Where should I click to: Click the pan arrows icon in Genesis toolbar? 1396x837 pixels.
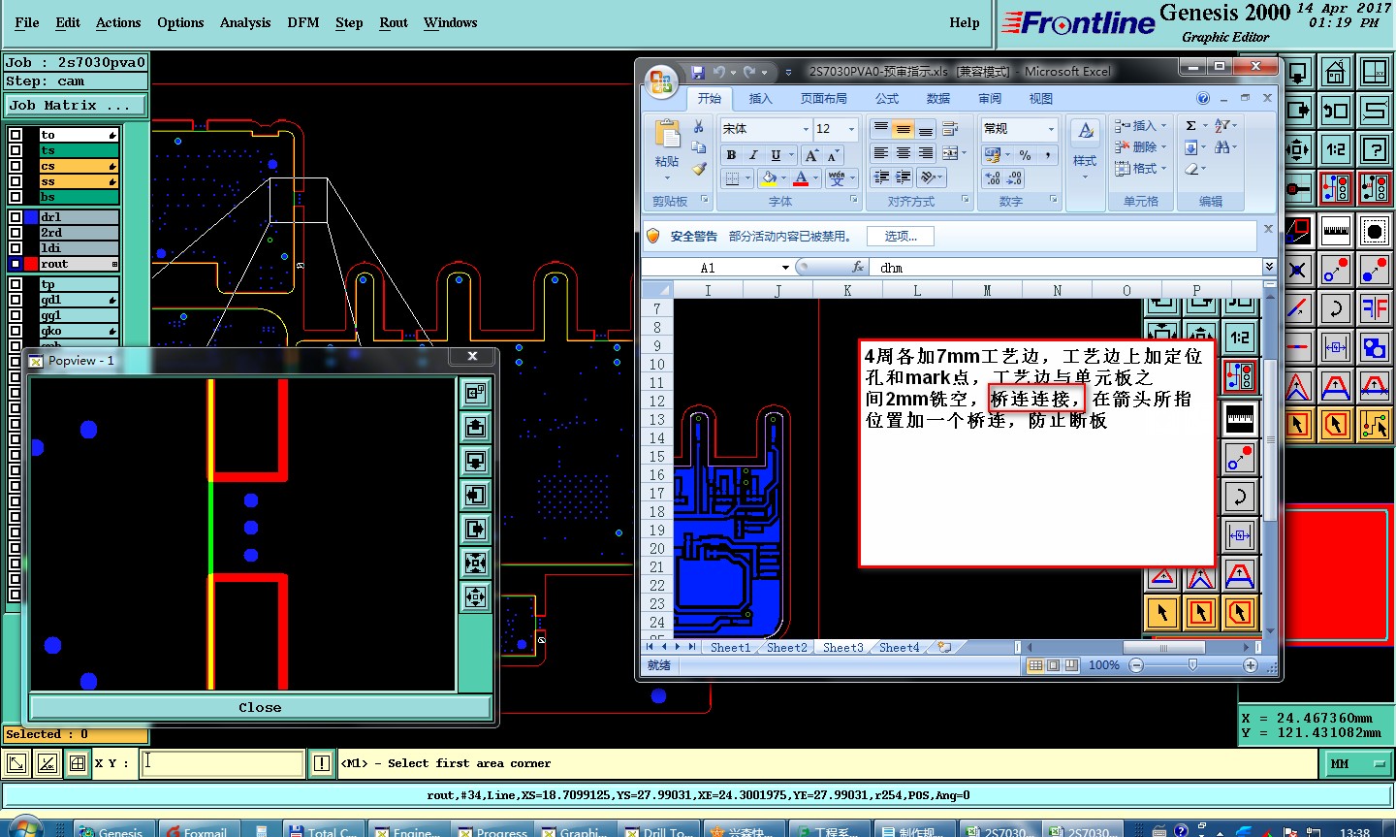1297,149
